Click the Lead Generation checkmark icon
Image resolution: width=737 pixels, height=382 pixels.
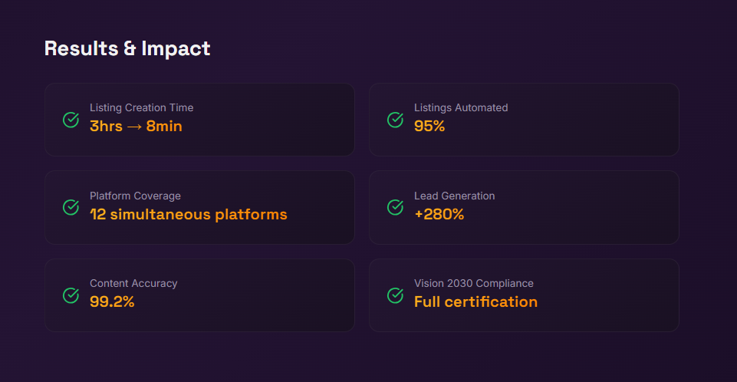(395, 207)
